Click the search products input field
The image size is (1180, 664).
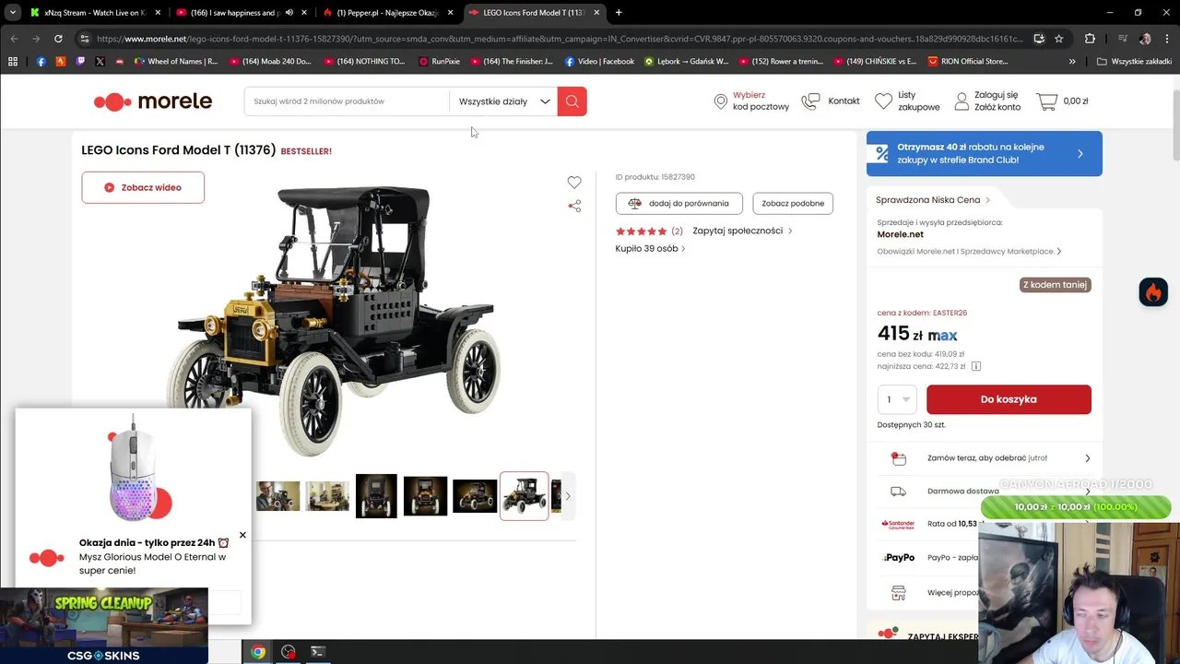click(x=347, y=101)
